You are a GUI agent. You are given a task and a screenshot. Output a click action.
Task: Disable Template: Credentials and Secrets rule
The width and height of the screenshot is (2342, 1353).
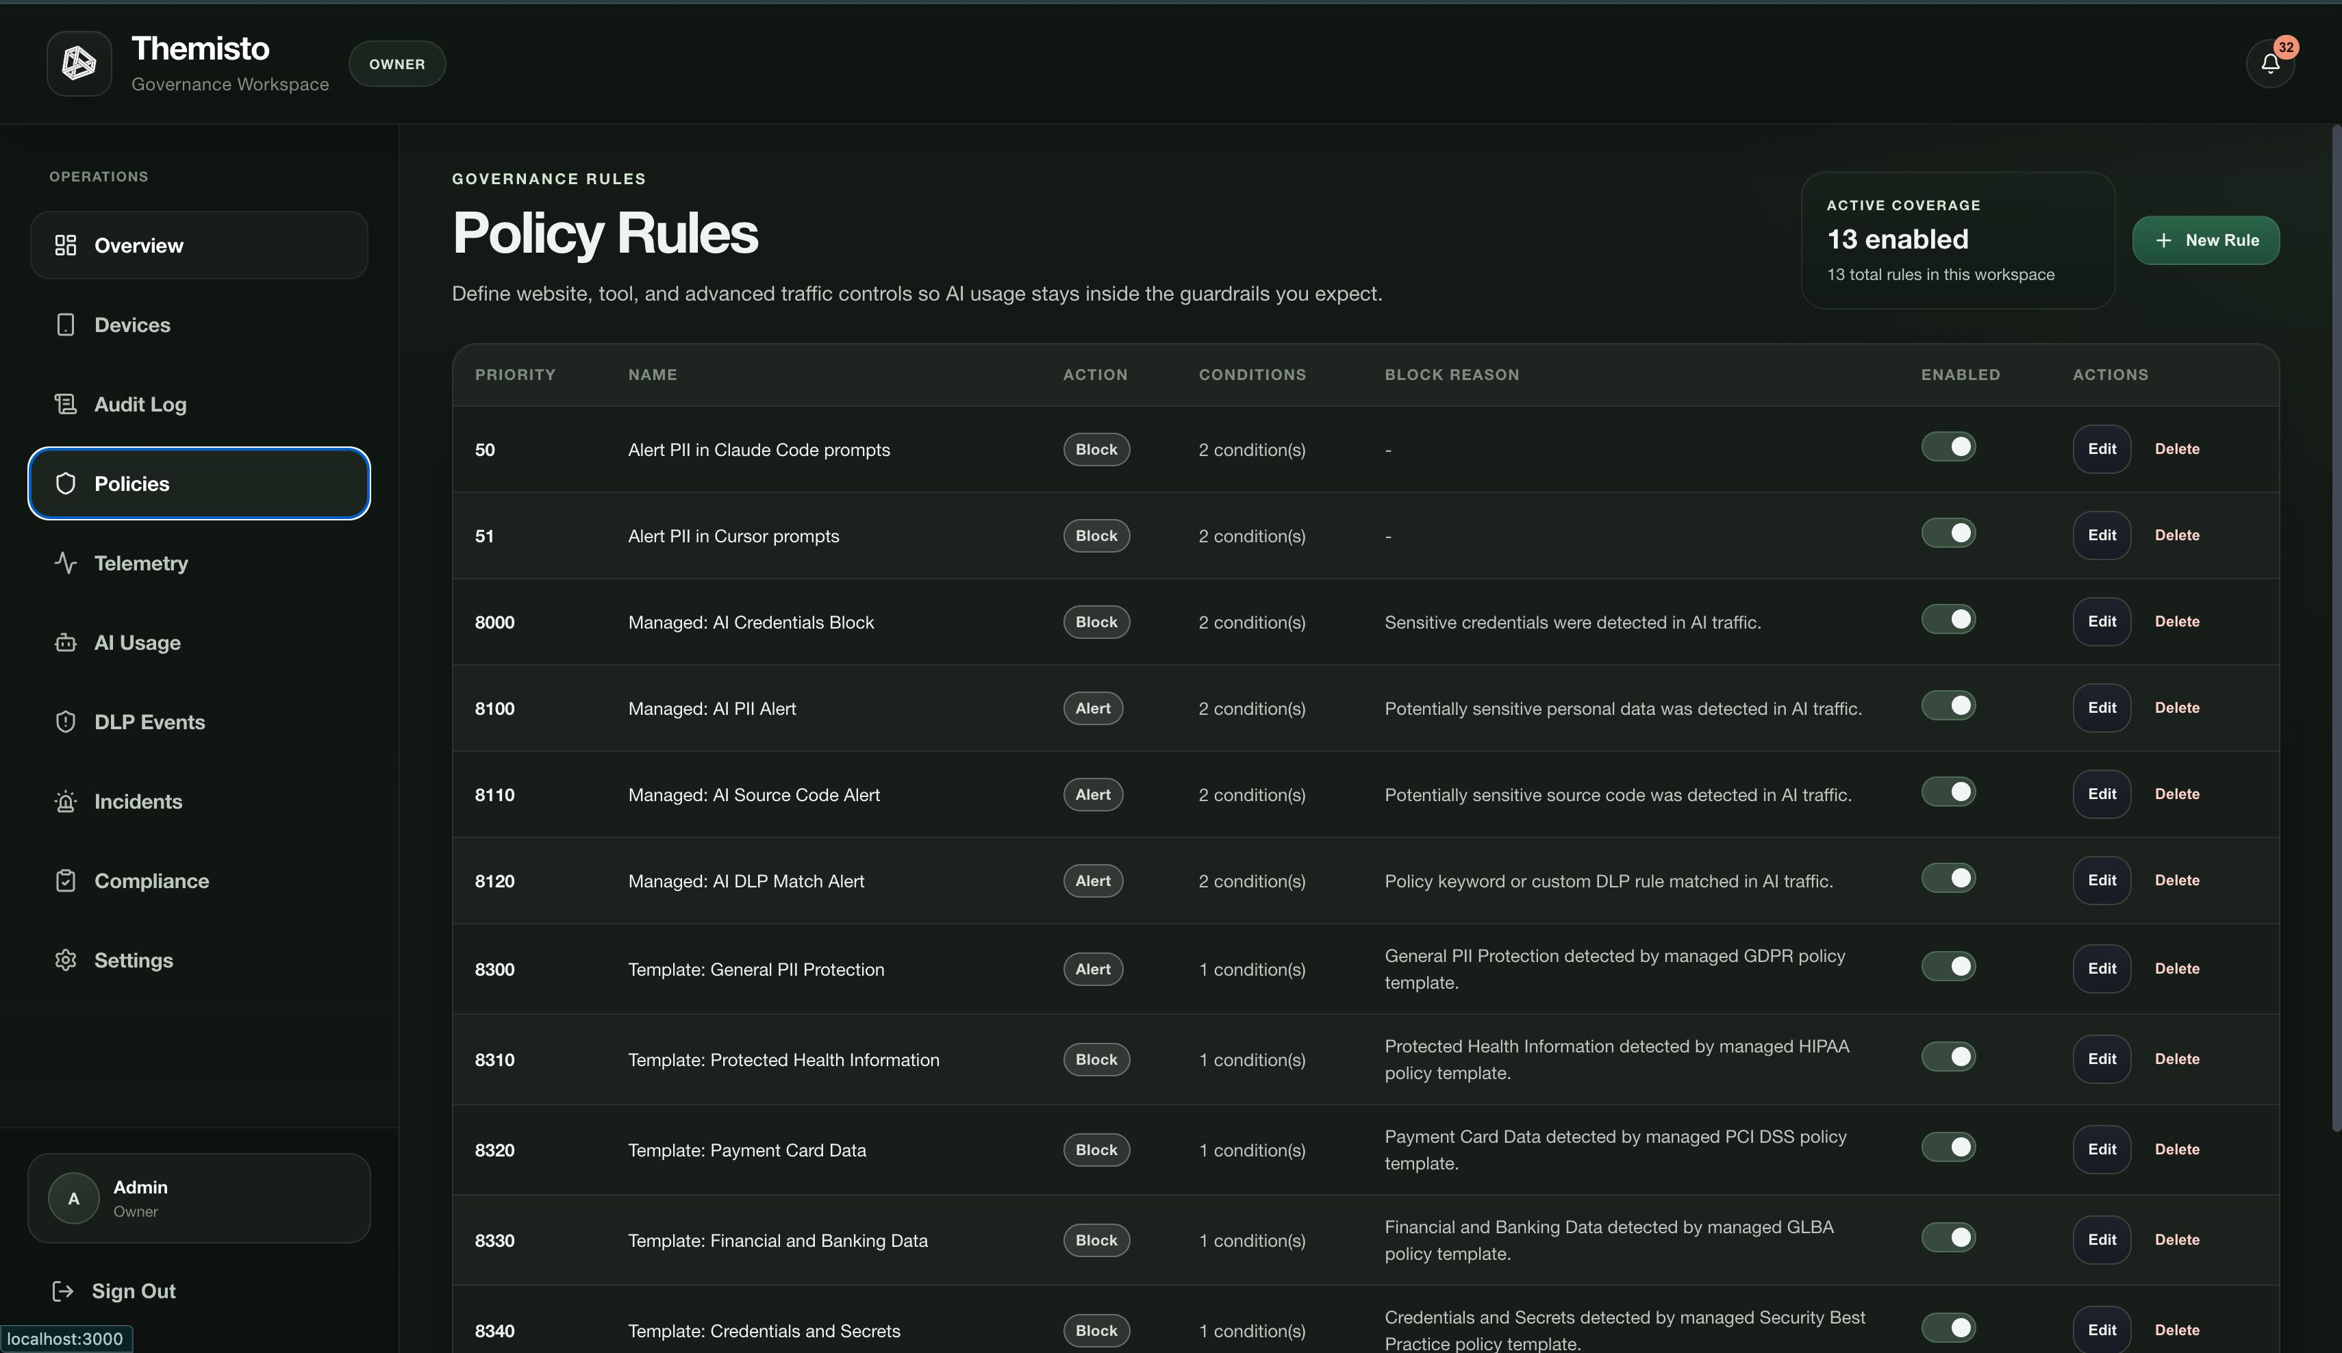point(1948,1328)
